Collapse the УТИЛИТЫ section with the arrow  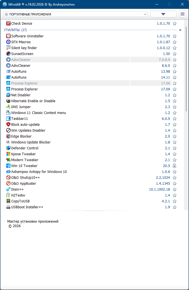(180, 30)
